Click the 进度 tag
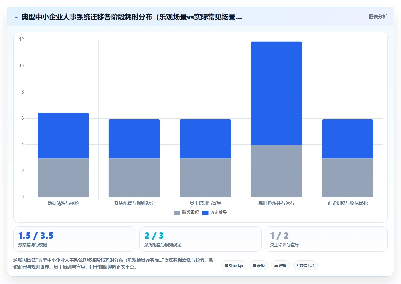Image resolution: width=401 pixels, height=284 pixels. click(x=281, y=265)
